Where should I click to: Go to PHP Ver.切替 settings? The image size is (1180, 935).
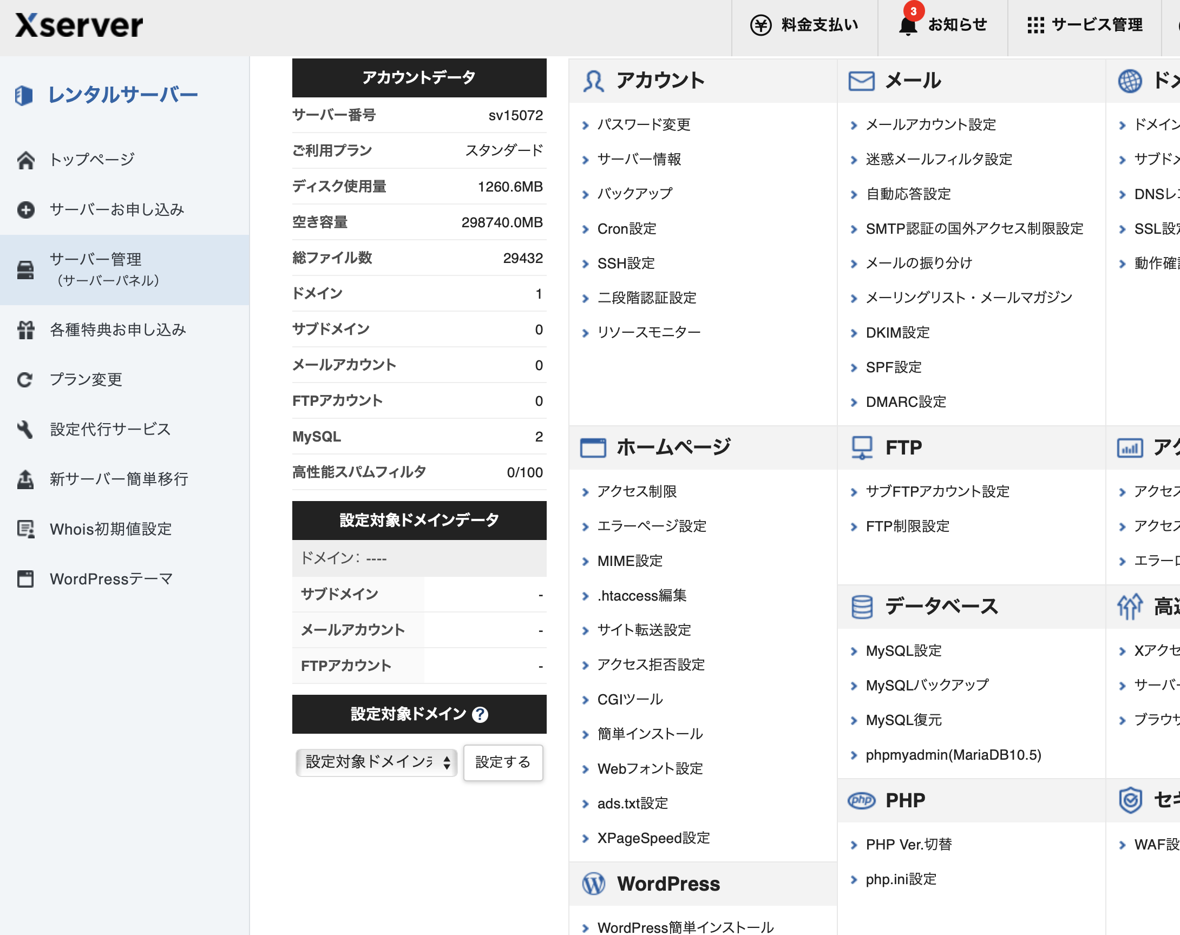908,845
